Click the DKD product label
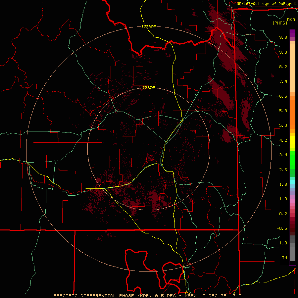The image size is (298, 298). [291, 20]
